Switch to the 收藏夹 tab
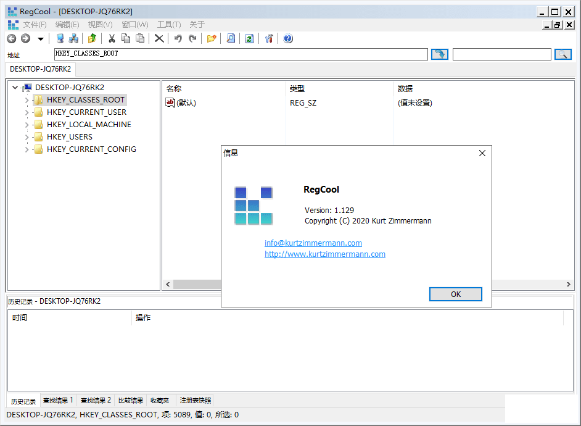The width and height of the screenshot is (581, 426). [x=160, y=401]
